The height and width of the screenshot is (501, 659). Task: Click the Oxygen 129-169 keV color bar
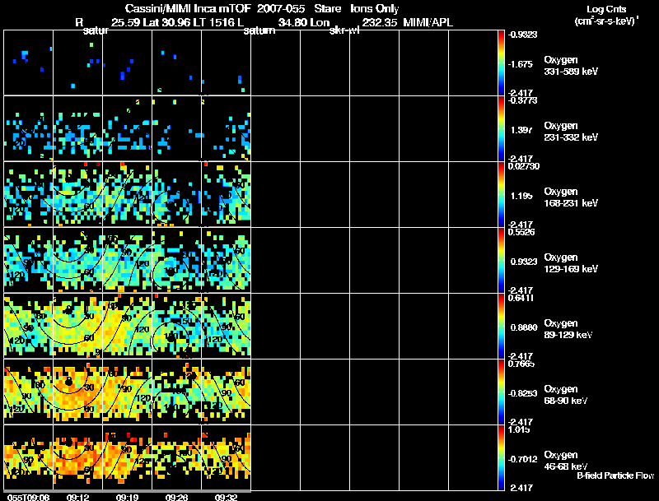(502, 260)
